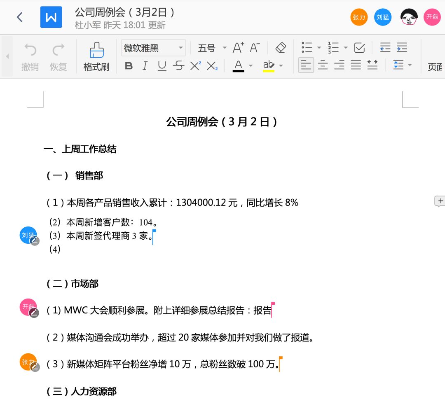Add a comment with the plus bubble

click(440, 201)
